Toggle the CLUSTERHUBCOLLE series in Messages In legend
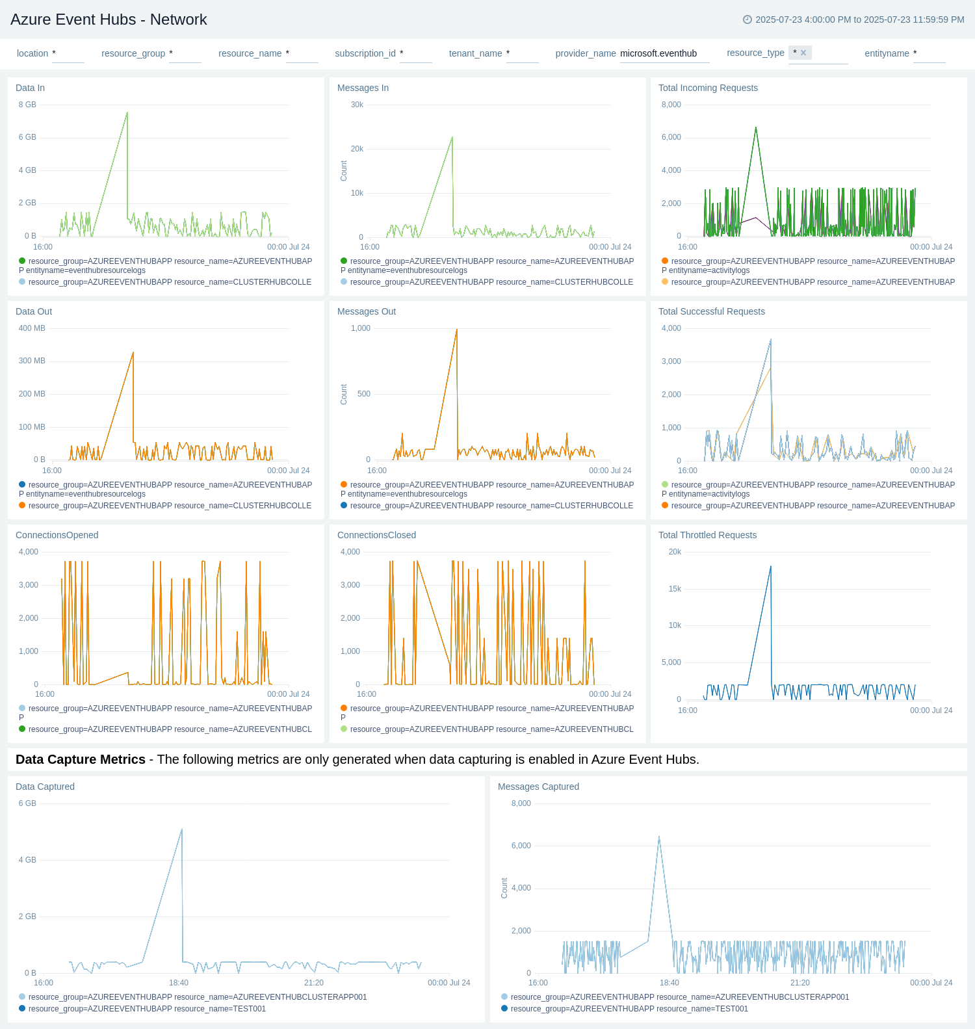This screenshot has width=975, height=1029. click(x=487, y=282)
